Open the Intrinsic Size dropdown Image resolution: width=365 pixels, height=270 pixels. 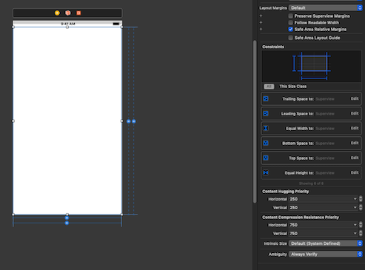326,243
